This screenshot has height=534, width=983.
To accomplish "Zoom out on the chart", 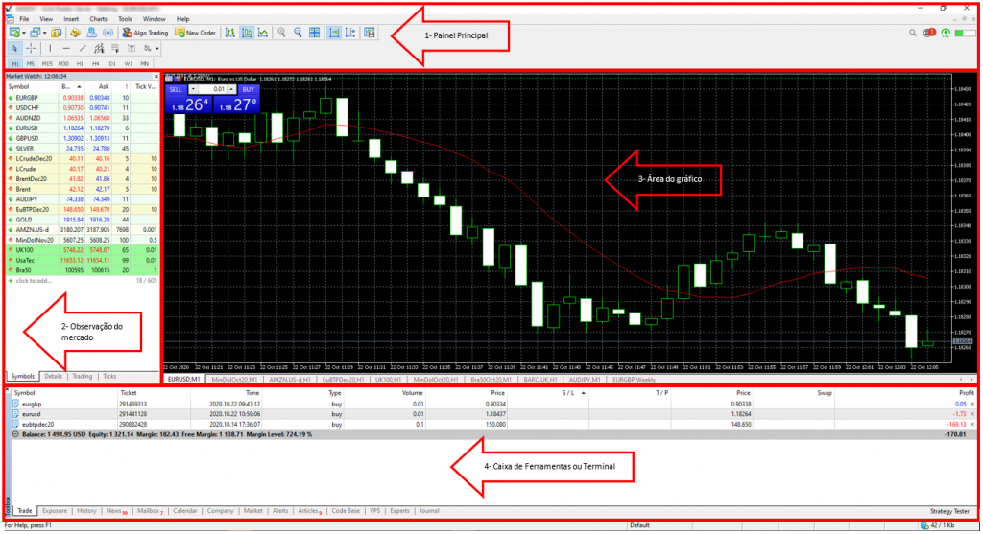I will coord(299,33).
